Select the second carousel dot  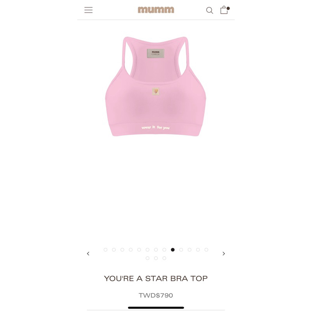click(x=114, y=250)
